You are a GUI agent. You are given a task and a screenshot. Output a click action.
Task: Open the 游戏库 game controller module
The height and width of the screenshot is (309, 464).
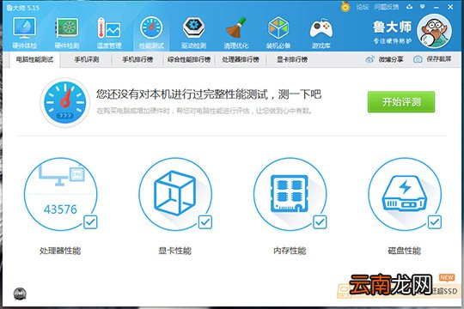(321, 33)
